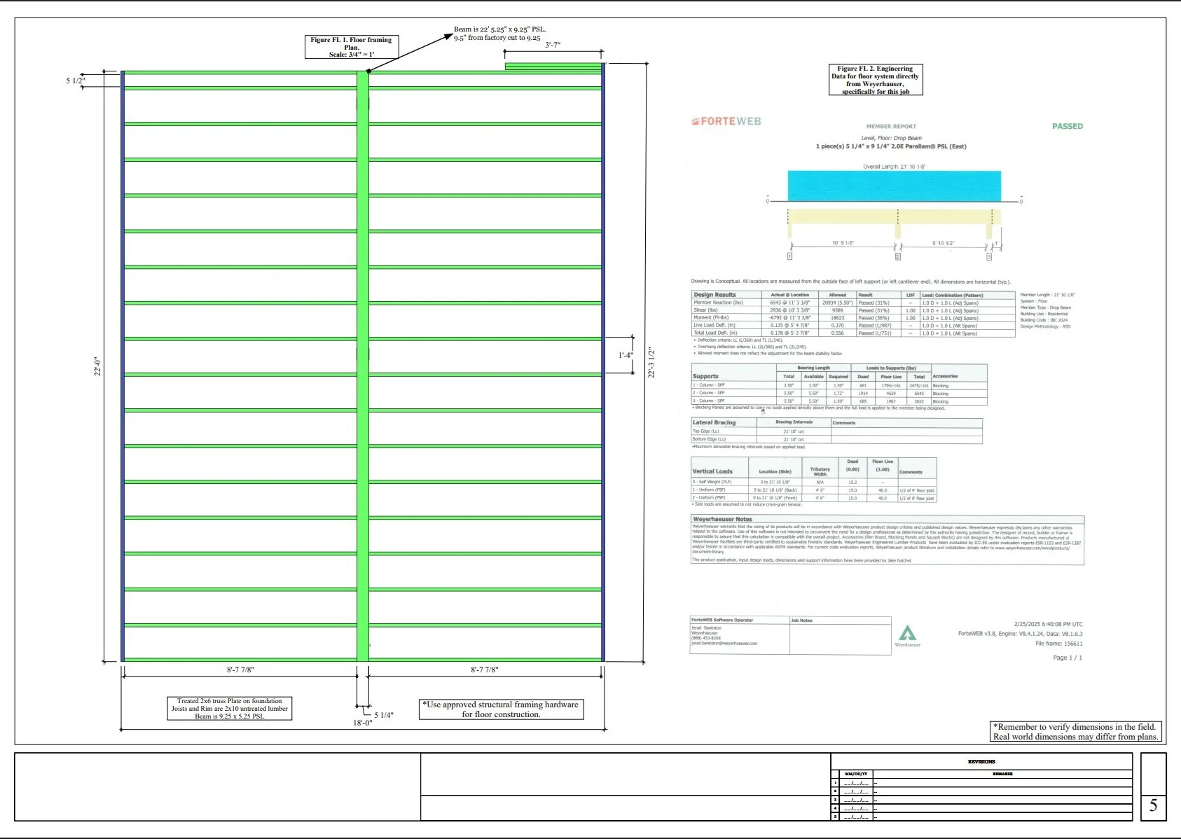Select the 3'-7" dimension label
Image resolution: width=1181 pixels, height=839 pixels.
[x=553, y=45]
